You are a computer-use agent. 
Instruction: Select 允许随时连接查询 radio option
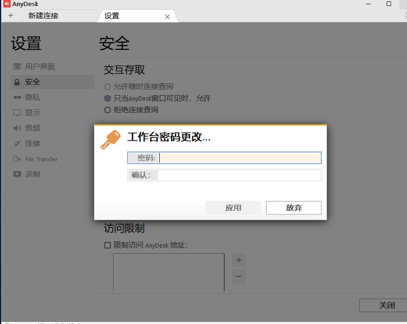click(x=108, y=87)
